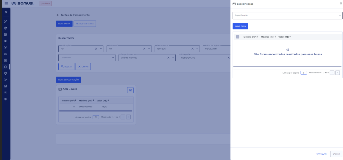This screenshot has width=343, height=160.
Task: Click the home icon in the sidebar
Action: pos(5,12)
